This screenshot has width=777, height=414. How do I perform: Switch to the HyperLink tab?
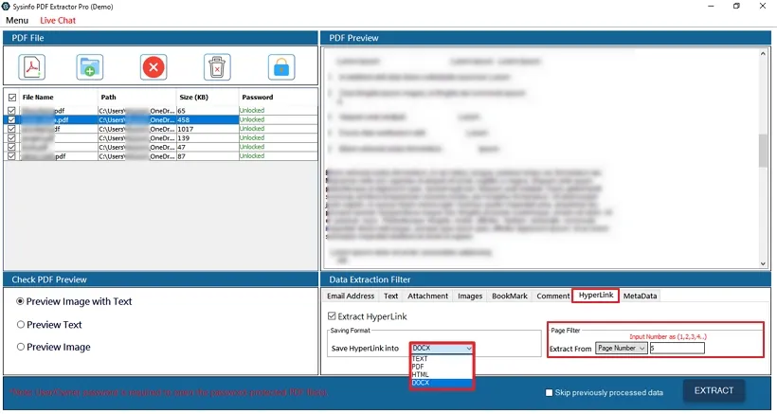click(x=596, y=296)
